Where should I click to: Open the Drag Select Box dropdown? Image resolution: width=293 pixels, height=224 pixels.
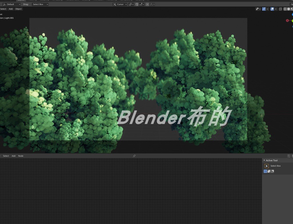click(40, 4)
